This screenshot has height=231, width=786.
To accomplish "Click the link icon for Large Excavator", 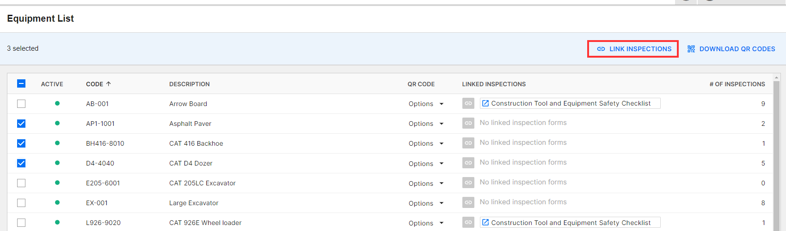I will click(x=468, y=202).
